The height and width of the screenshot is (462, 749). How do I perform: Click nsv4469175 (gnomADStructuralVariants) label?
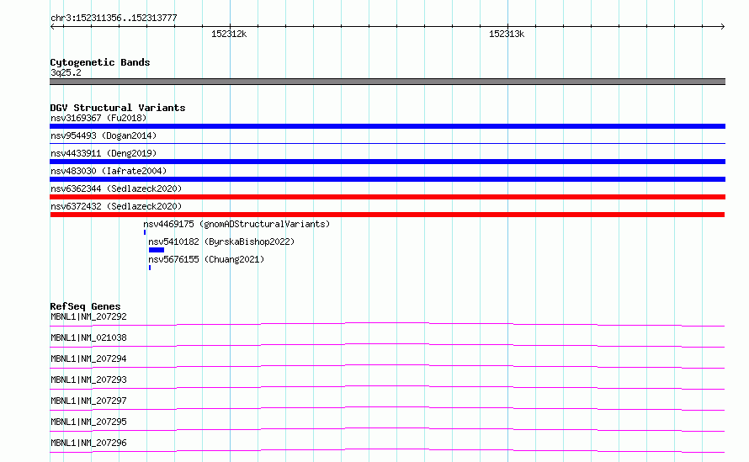coord(236,224)
